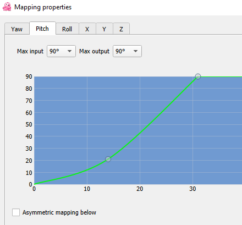Select the upper curve point at 90

198,76
